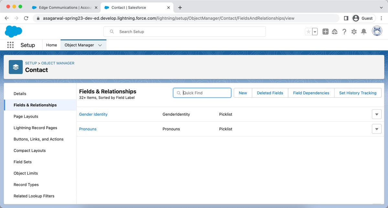This screenshot has height=208, width=388.
Task: Open Related Lookup Filters in sidebar
Action: tap(40, 196)
